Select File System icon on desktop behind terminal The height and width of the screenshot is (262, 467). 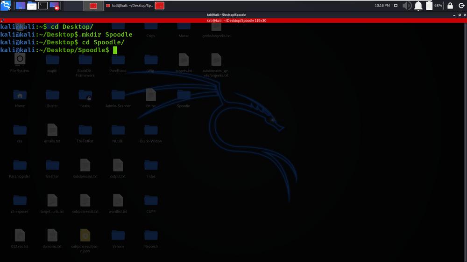point(20,63)
